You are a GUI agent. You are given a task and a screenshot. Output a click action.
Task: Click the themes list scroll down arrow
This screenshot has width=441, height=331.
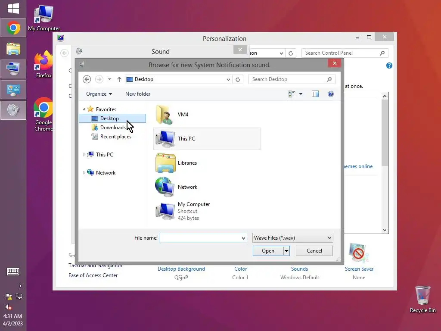[x=385, y=230]
